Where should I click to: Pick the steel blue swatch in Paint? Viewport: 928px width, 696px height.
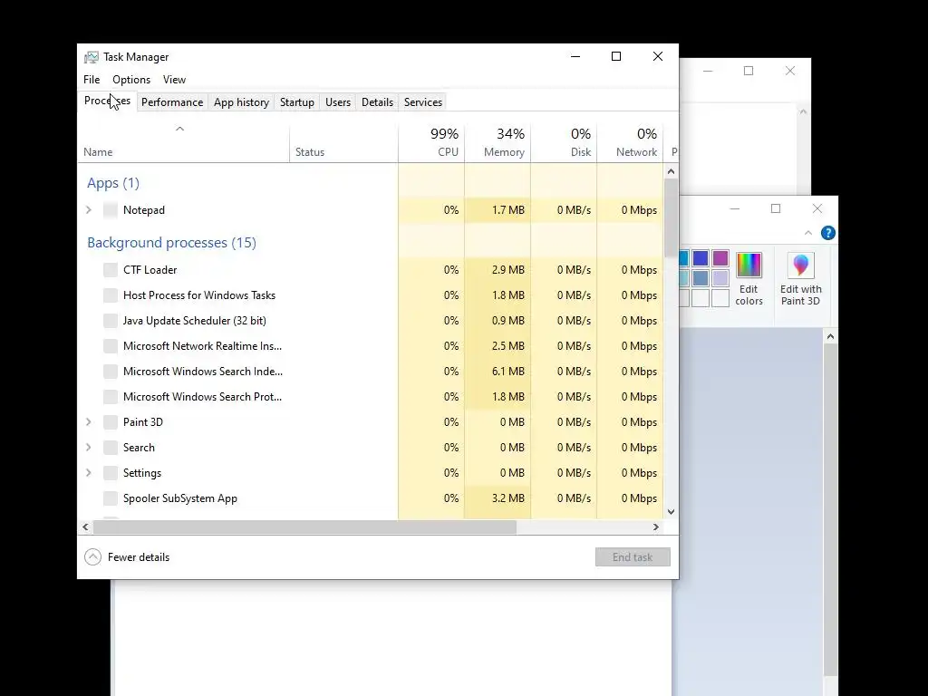[701, 278]
